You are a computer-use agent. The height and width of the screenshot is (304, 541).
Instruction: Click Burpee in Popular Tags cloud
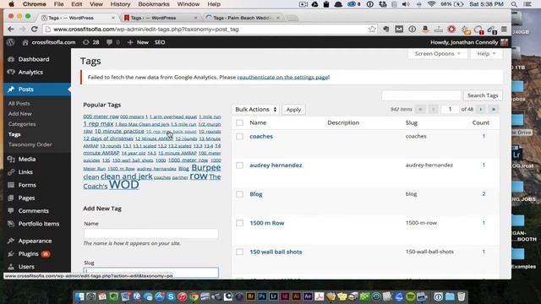(x=206, y=167)
